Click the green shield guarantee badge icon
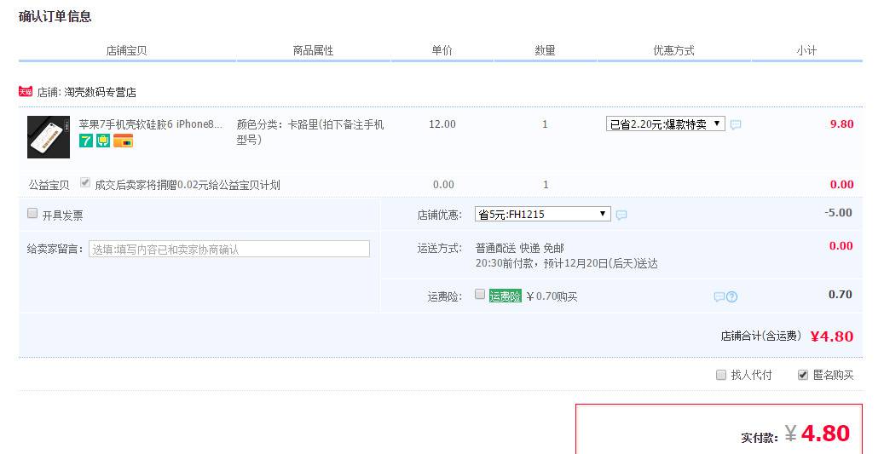The width and height of the screenshot is (884, 454). coord(103,141)
